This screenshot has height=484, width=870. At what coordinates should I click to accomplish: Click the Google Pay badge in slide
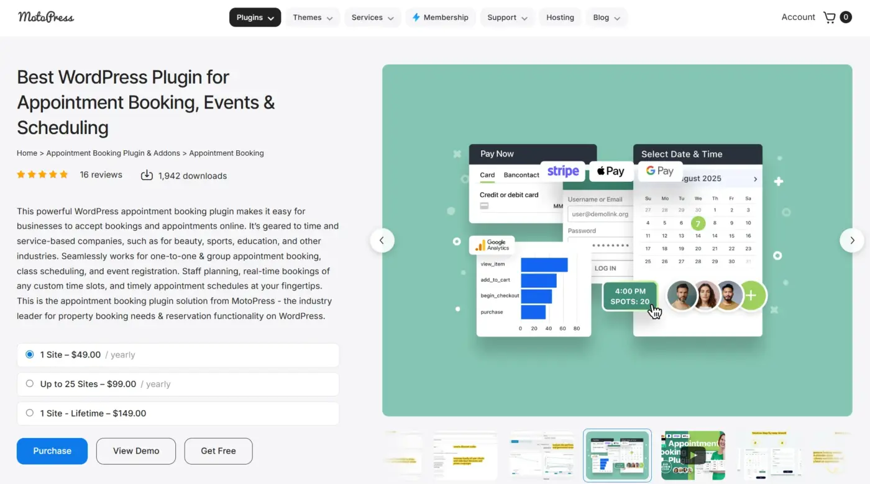point(659,171)
